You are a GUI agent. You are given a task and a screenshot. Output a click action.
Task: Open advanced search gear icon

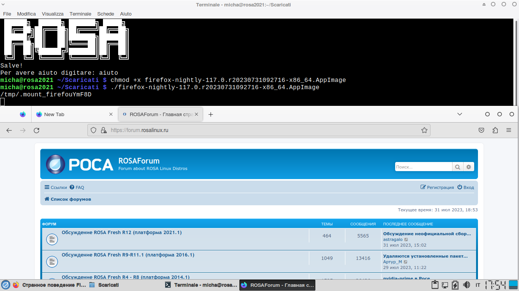coord(468,167)
